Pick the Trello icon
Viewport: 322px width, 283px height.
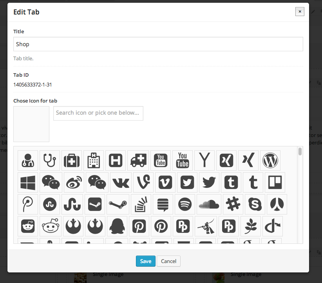[x=275, y=182]
